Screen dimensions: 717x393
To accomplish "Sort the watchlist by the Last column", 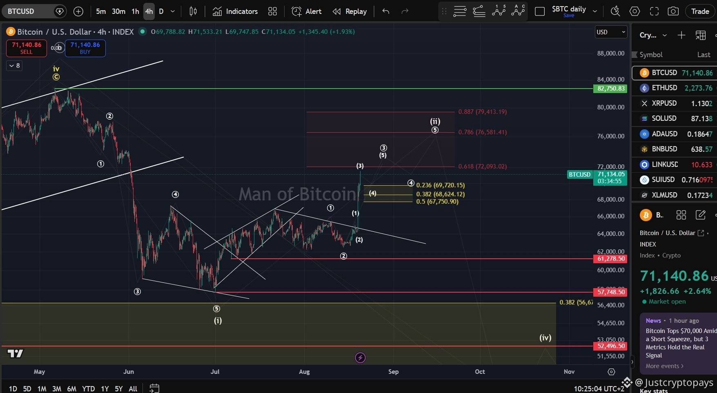I will coord(704,55).
